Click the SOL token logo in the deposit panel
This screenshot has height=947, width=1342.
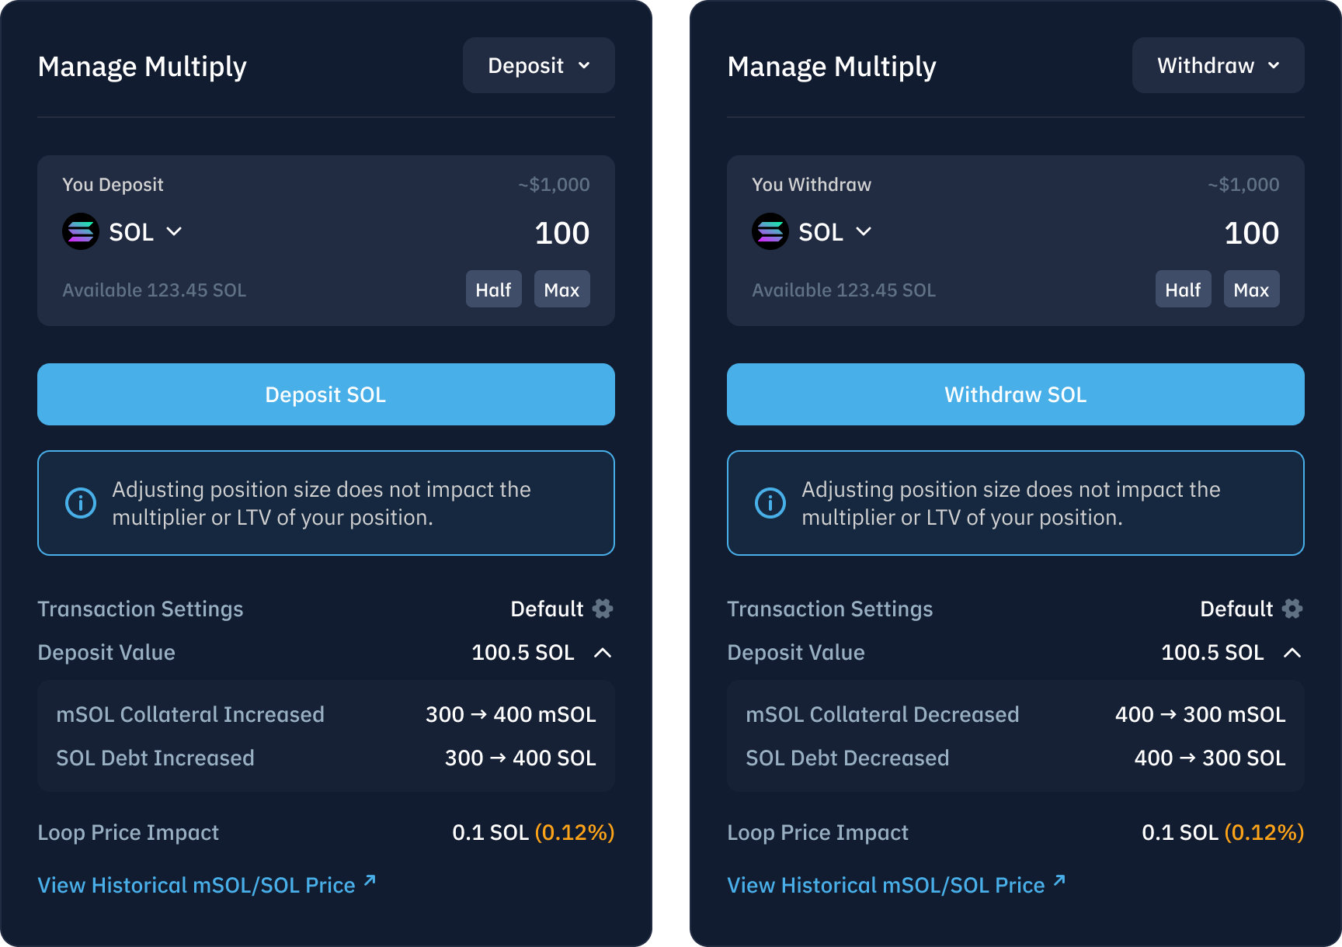(81, 231)
